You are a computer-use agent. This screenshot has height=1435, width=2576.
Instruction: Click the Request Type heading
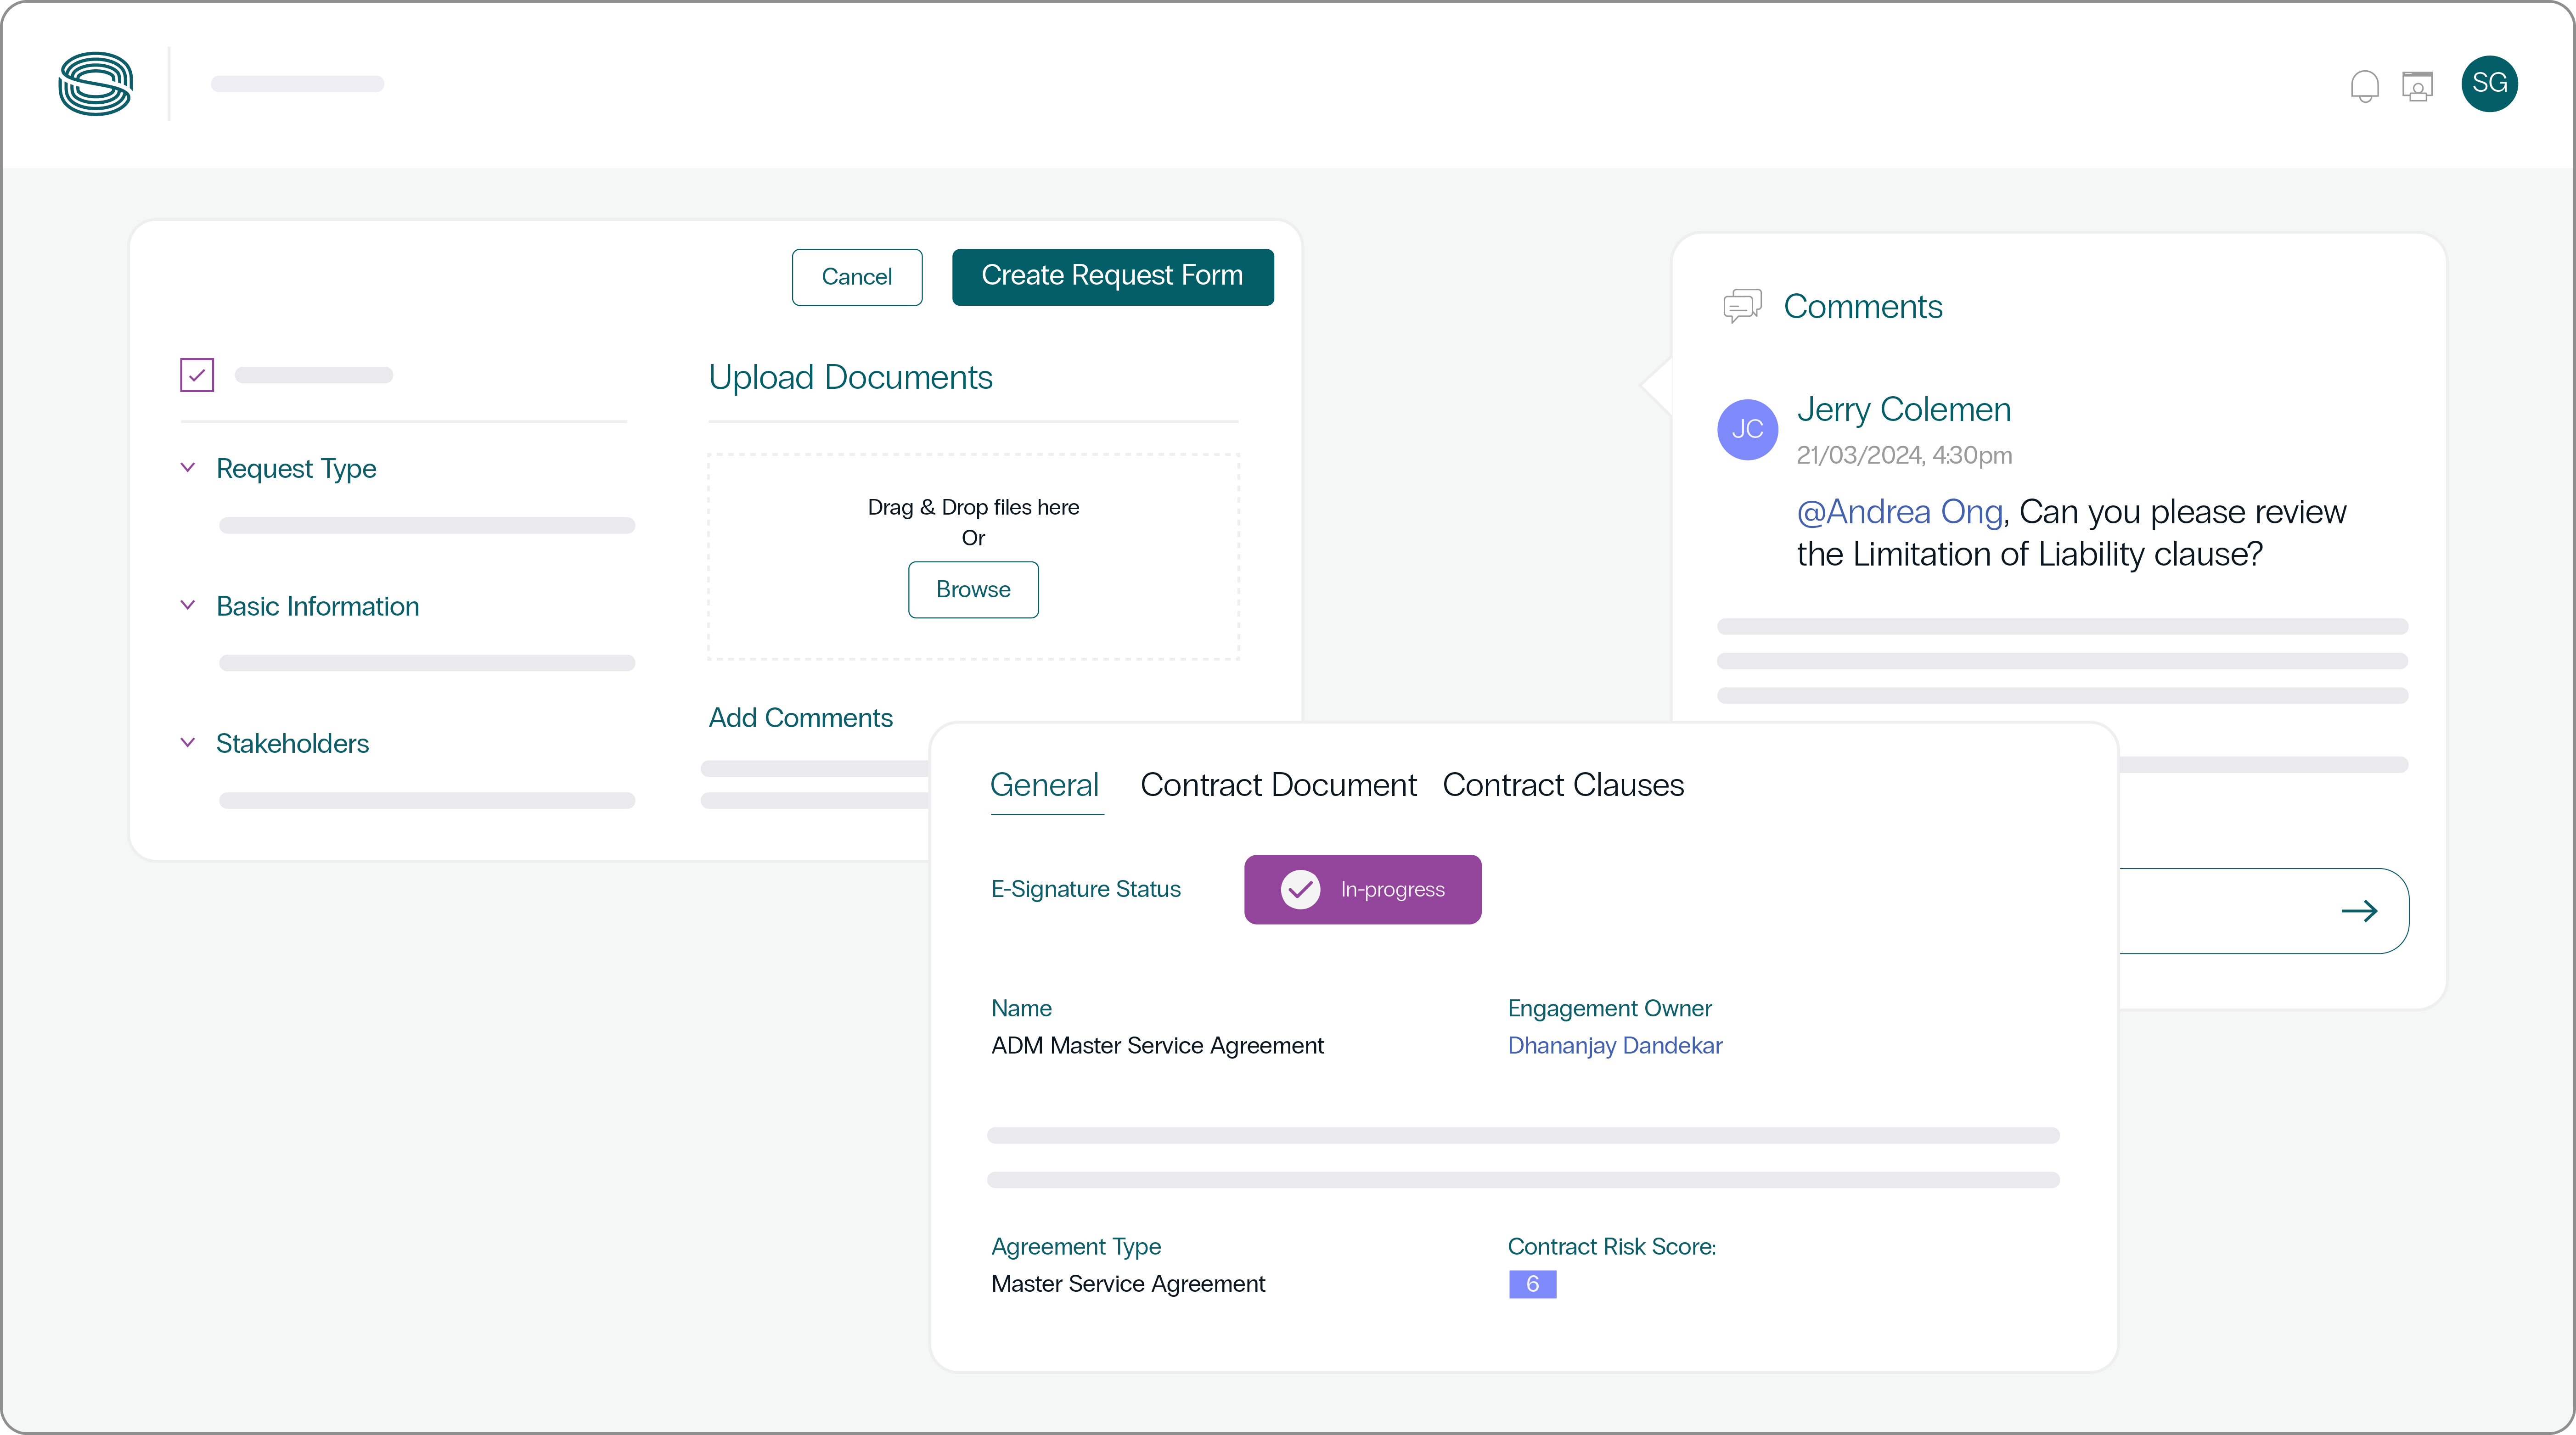[x=296, y=469]
